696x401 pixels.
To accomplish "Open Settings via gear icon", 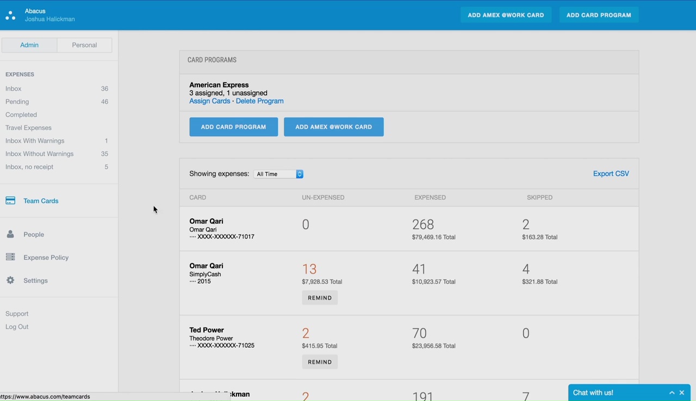I will tap(10, 280).
